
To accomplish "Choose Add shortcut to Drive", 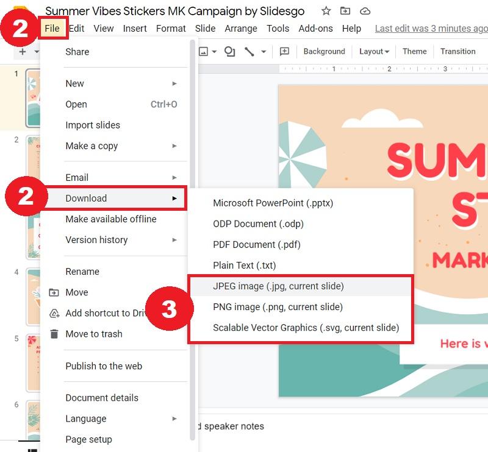I will tap(114, 313).
